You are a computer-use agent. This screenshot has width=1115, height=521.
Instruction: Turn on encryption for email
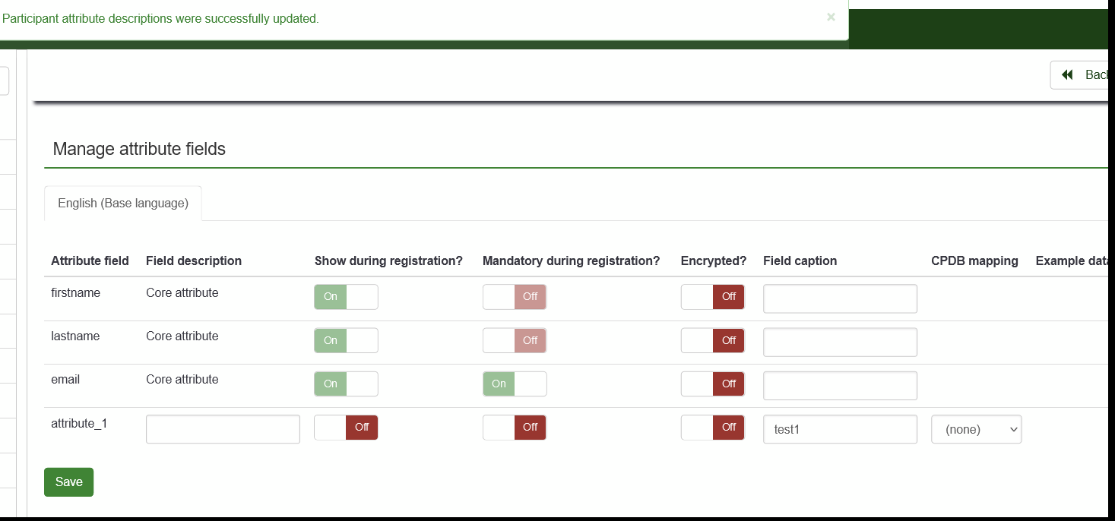point(713,384)
